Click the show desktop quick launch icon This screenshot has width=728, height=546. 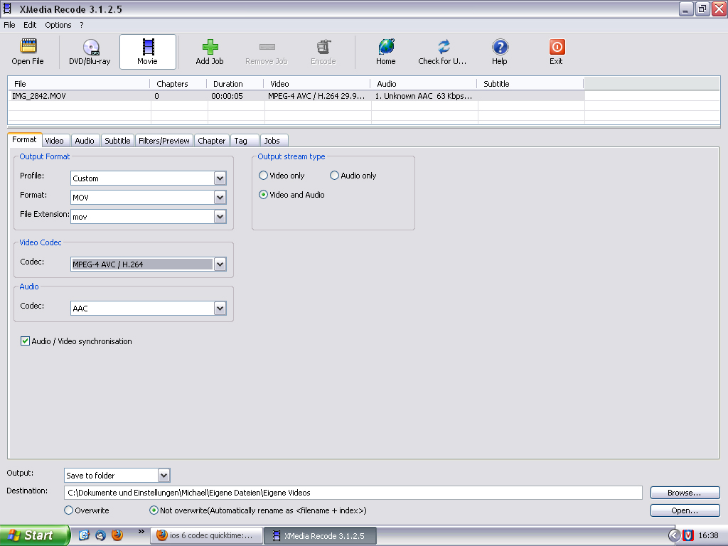point(84,535)
